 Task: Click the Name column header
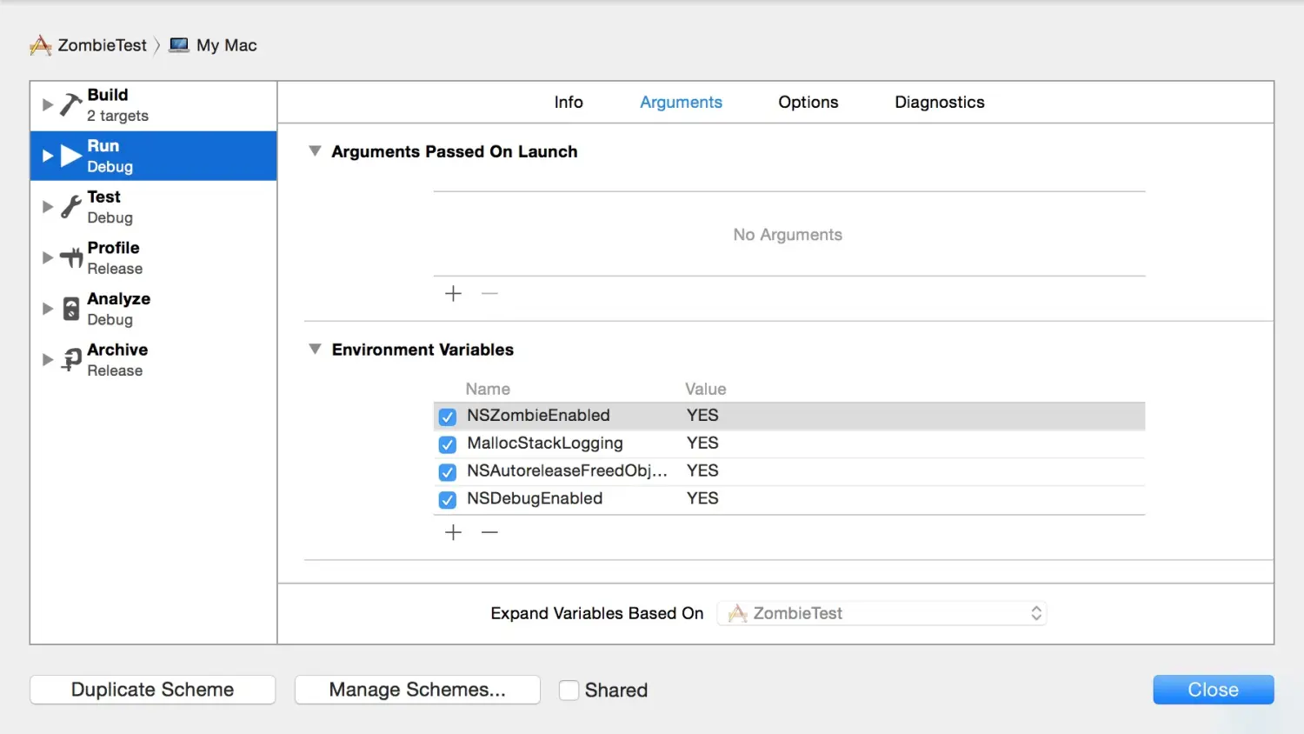pos(488,389)
